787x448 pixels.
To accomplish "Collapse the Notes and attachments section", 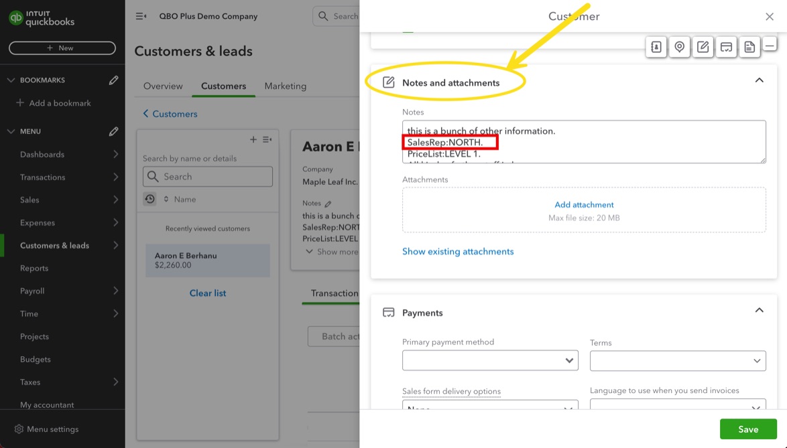I will click(759, 80).
